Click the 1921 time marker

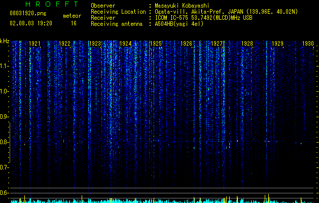pos(34,43)
